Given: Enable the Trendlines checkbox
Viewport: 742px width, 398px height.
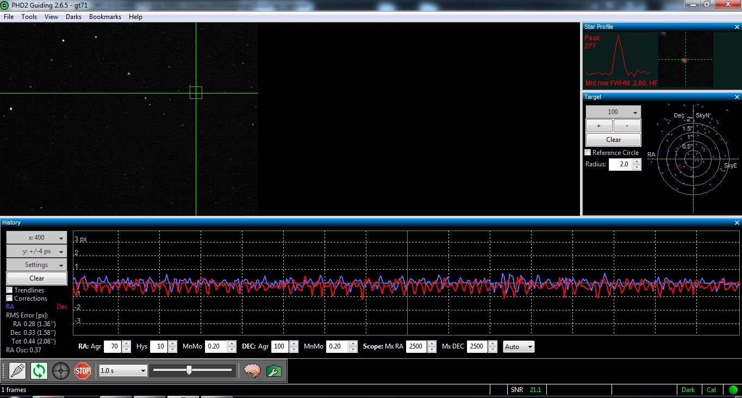Looking at the screenshot, I should click(9, 290).
